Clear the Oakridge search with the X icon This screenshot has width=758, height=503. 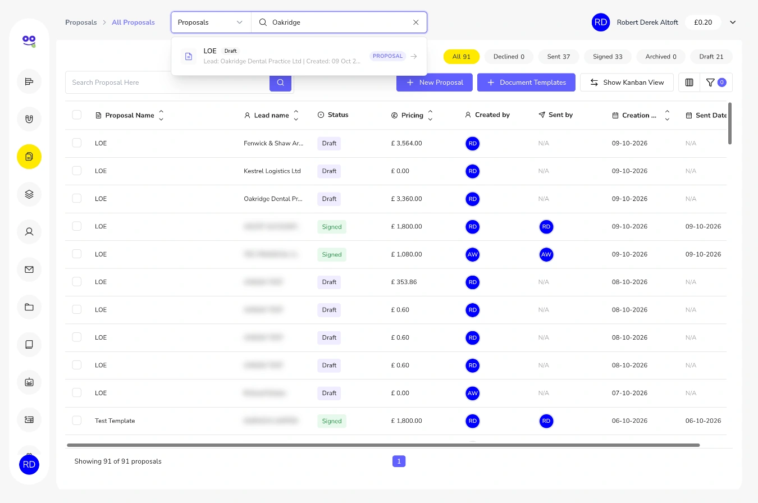point(416,22)
